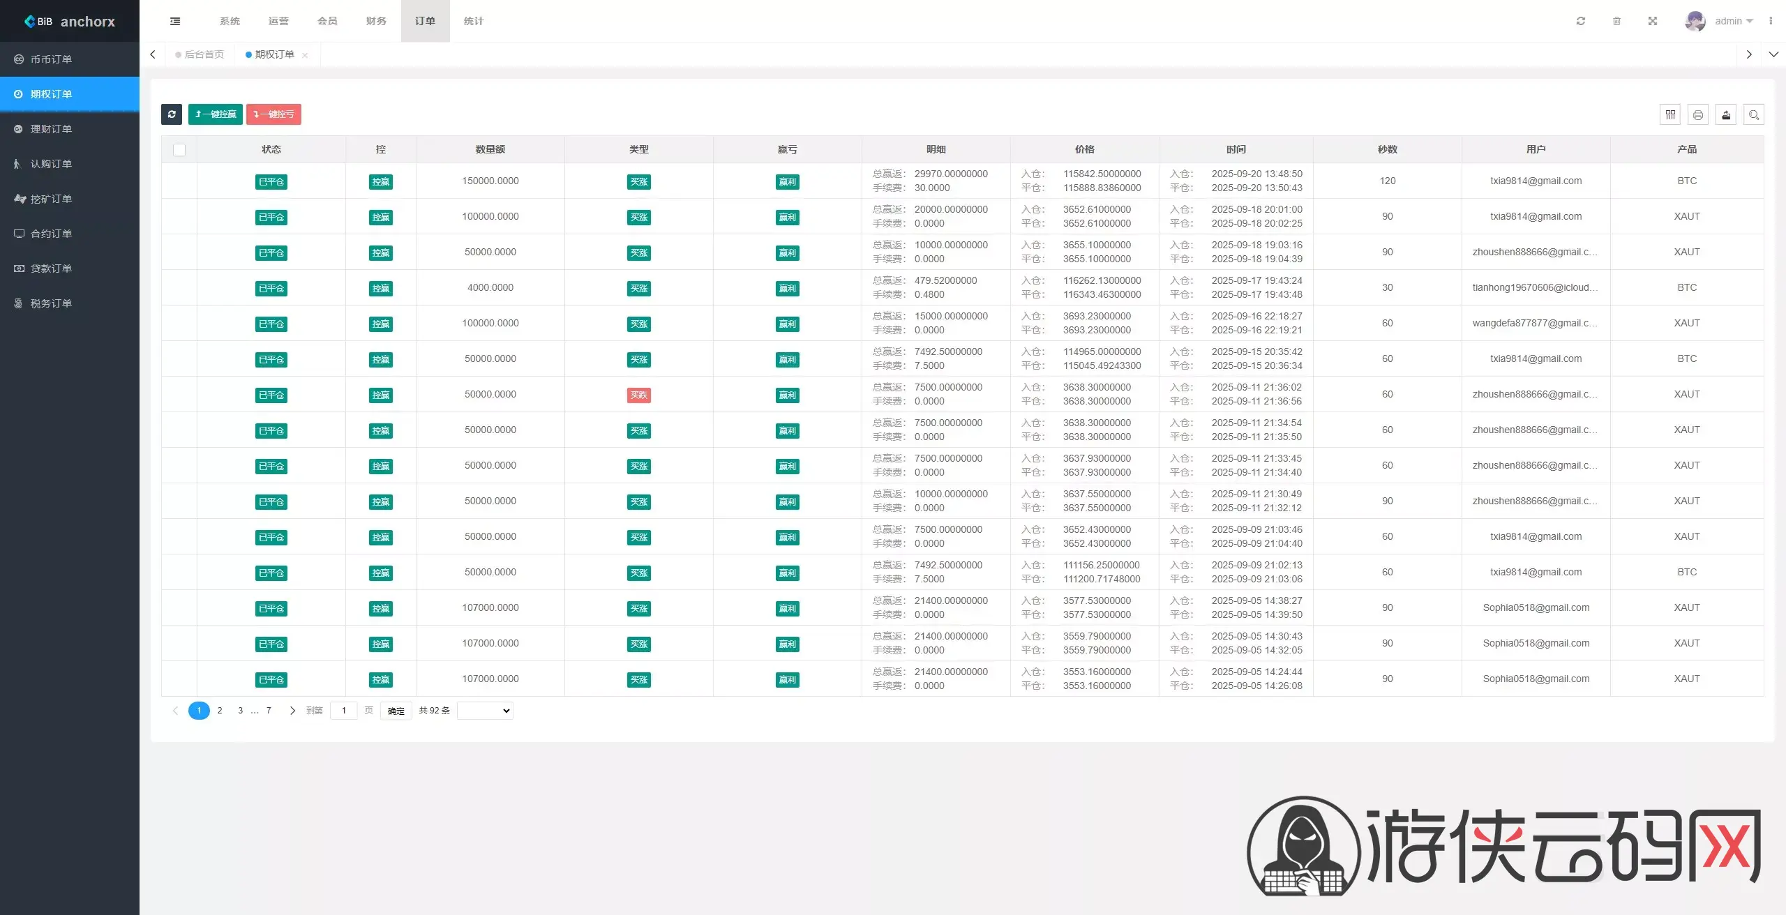
Task: Open the table search magnifier icon
Action: [x=1754, y=115]
